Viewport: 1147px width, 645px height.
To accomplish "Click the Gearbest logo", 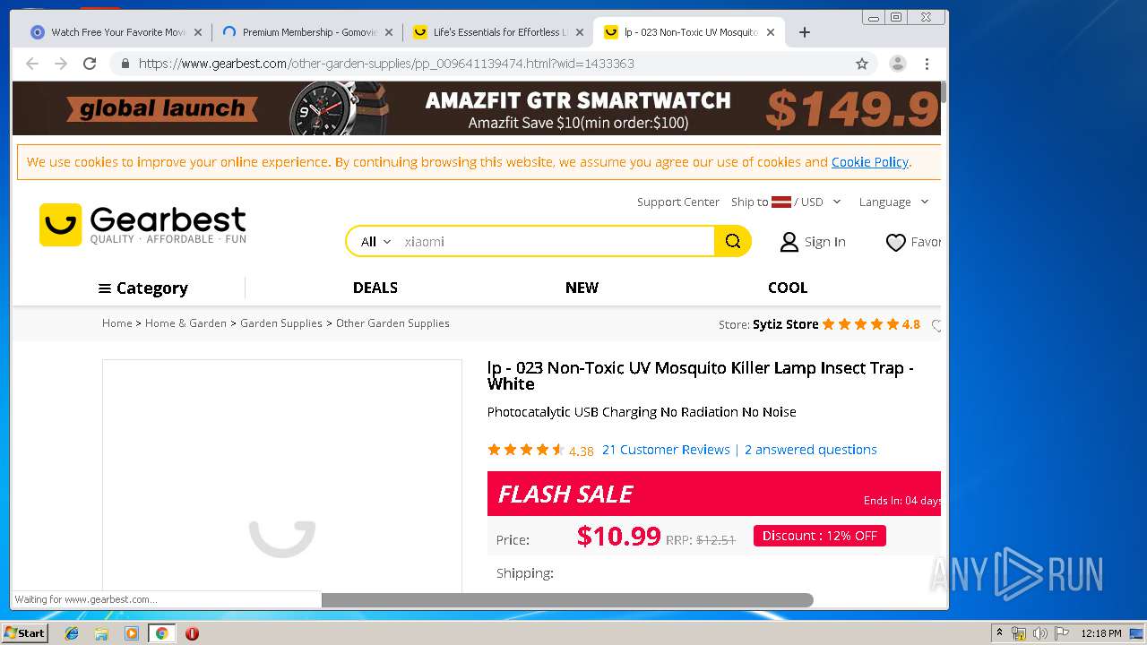I will click(142, 225).
